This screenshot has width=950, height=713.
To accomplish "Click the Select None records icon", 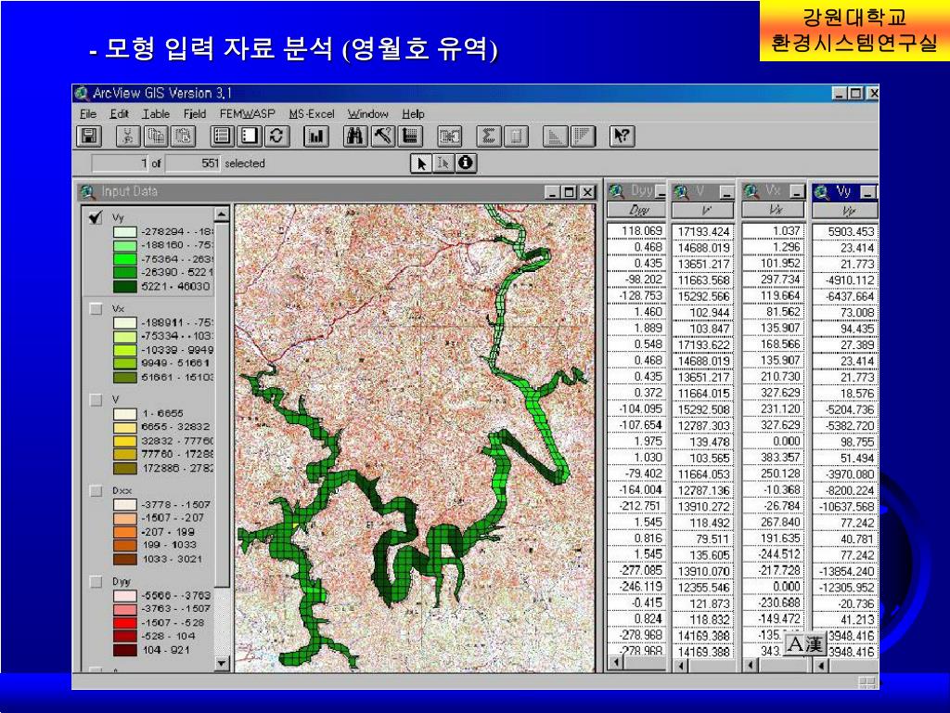I will tap(249, 136).
